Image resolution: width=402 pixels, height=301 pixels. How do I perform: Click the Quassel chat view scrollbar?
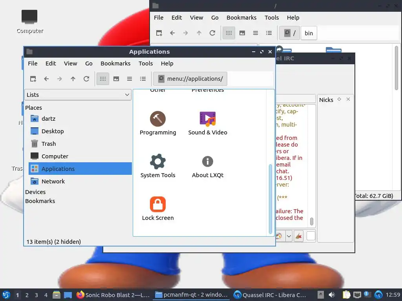point(312,221)
